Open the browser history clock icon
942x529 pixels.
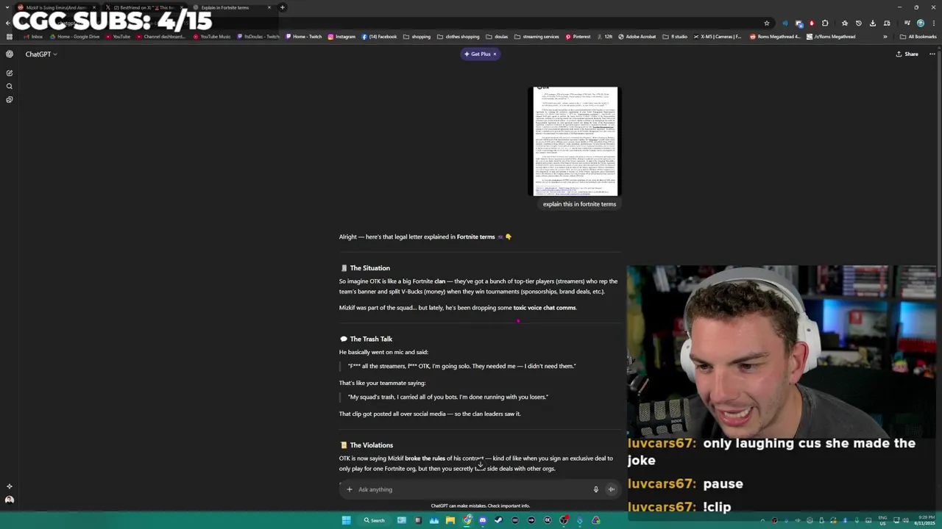tap(858, 24)
